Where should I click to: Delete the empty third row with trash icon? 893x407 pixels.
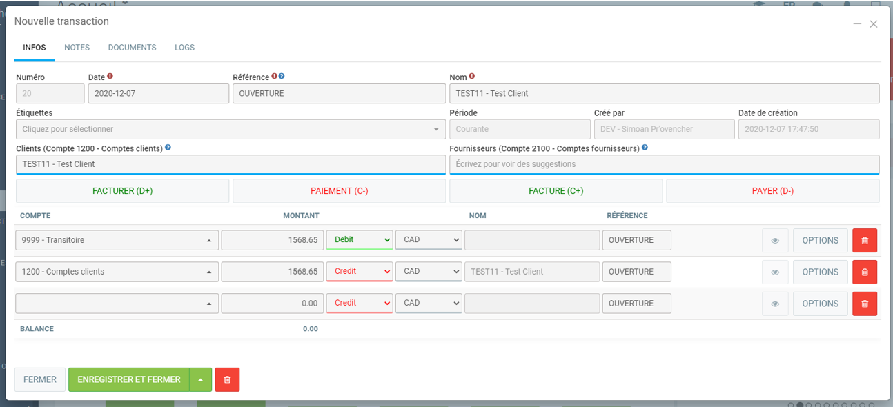pos(865,304)
